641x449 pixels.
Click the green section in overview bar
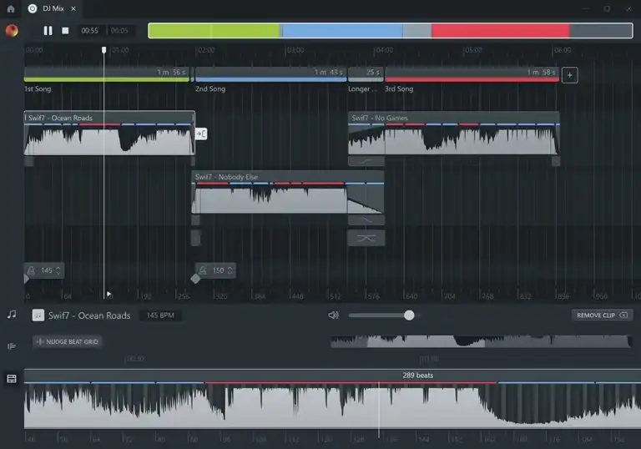(x=215, y=31)
